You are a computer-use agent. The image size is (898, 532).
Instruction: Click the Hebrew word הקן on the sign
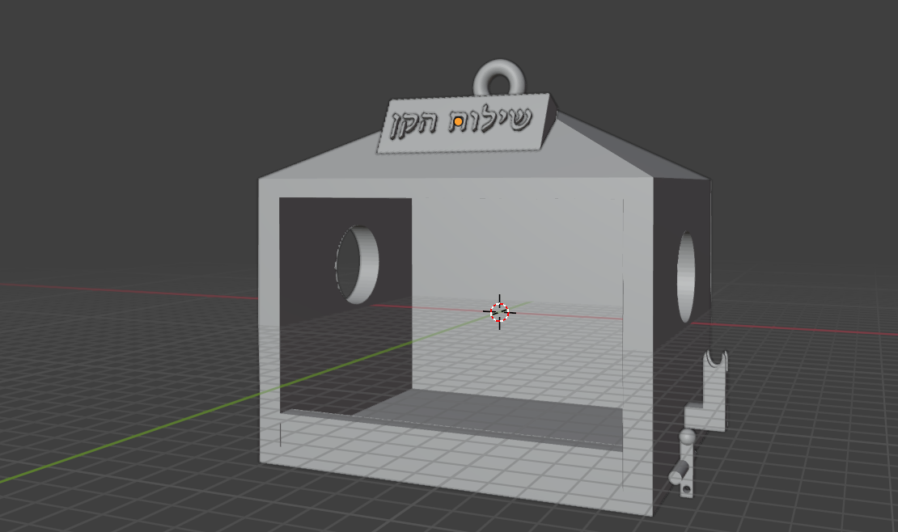[413, 124]
